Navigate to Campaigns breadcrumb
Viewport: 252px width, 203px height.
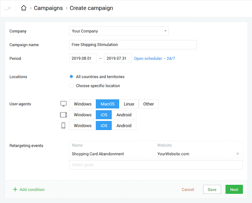click(x=48, y=8)
